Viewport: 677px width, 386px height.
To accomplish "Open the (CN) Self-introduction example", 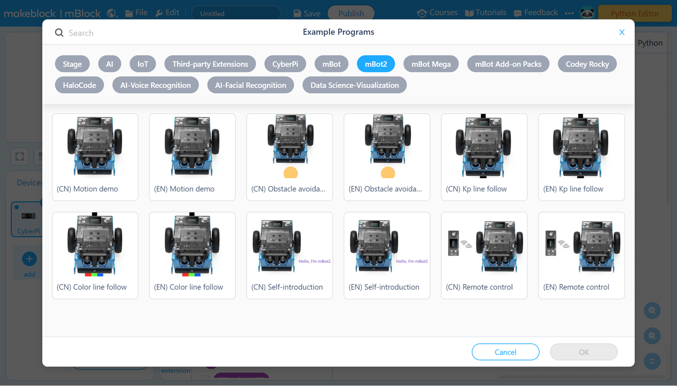I will (x=290, y=255).
